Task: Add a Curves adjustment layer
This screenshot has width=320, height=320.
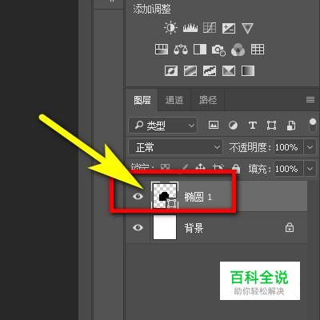Action: [210, 28]
